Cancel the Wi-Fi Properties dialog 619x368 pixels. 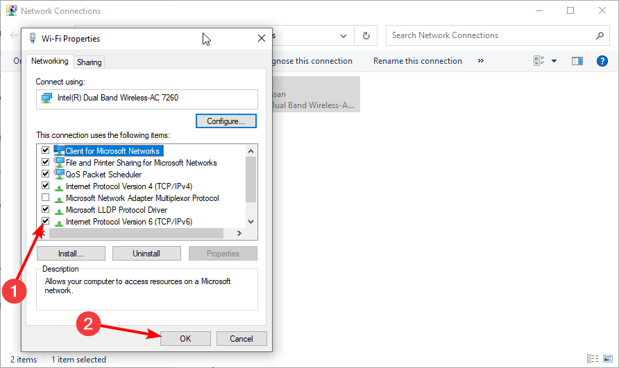tap(241, 339)
